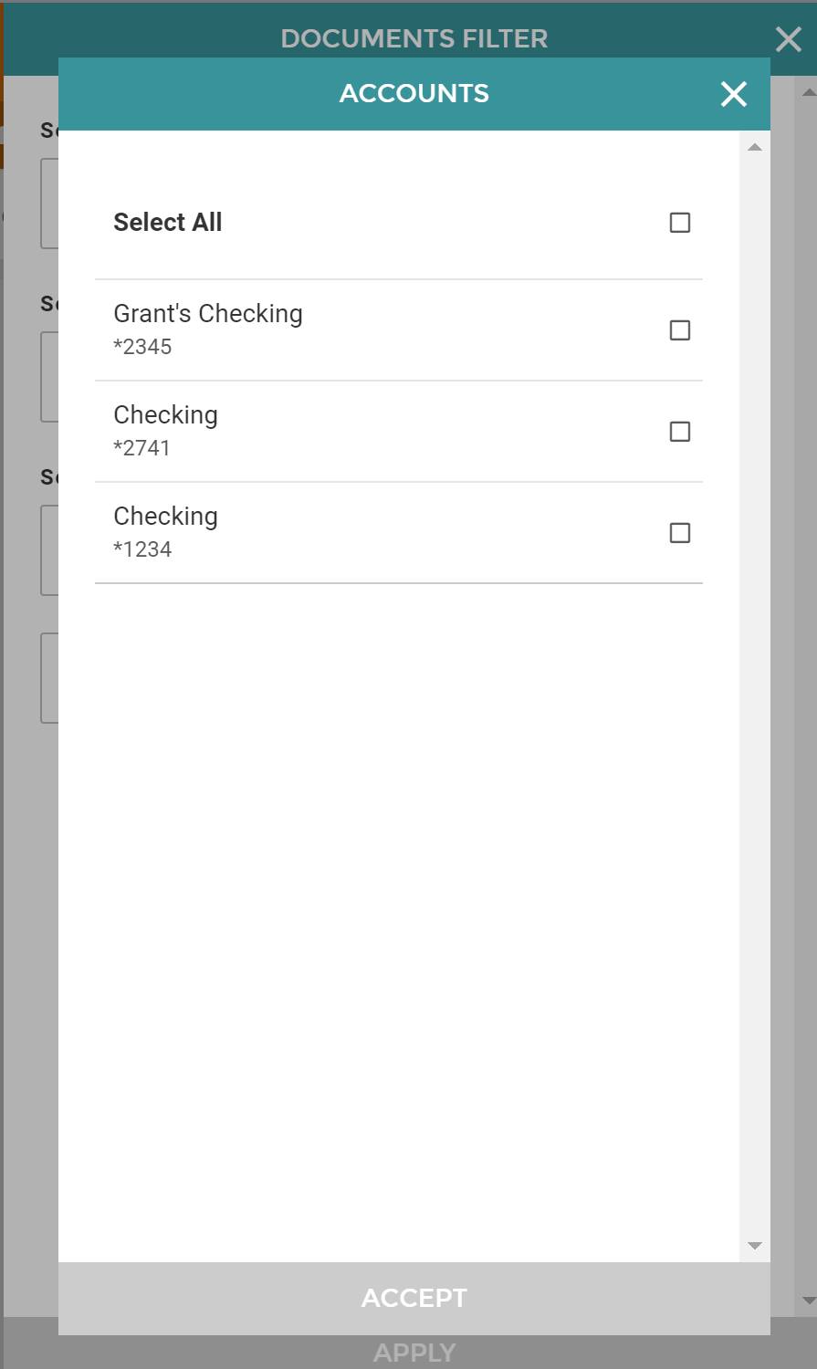This screenshot has width=817, height=1369.
Task: Close the Documents Filter panel
Action: (x=788, y=39)
